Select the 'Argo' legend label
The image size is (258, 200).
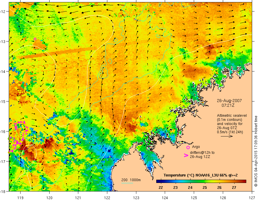(x=196, y=147)
